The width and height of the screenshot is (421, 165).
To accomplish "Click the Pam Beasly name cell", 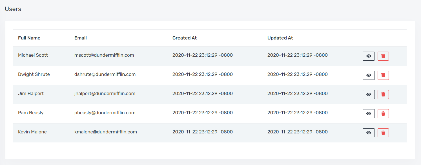I will (x=31, y=113).
